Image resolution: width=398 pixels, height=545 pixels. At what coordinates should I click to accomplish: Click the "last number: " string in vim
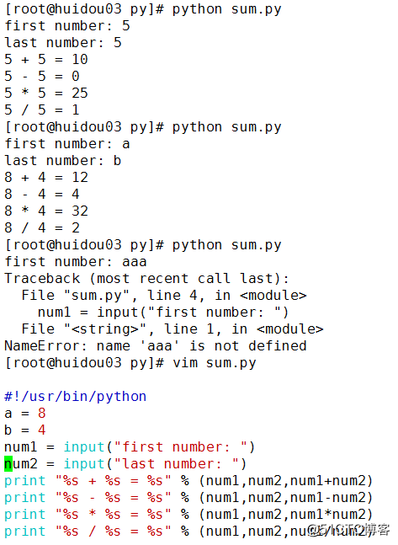click(x=176, y=464)
